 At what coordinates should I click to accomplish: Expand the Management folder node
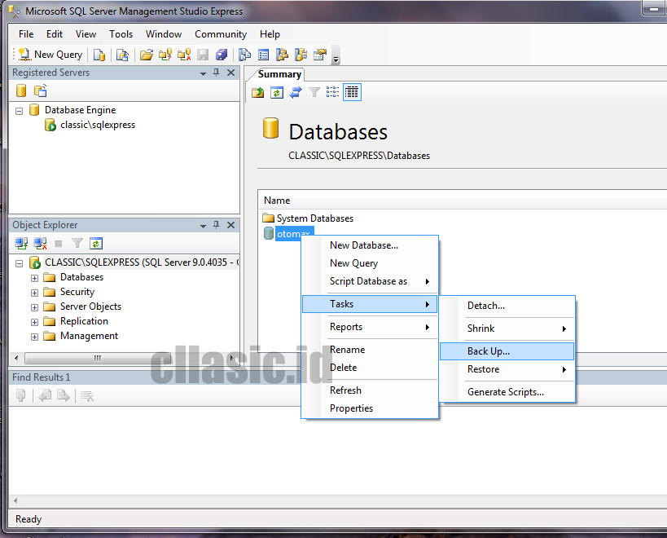point(34,337)
